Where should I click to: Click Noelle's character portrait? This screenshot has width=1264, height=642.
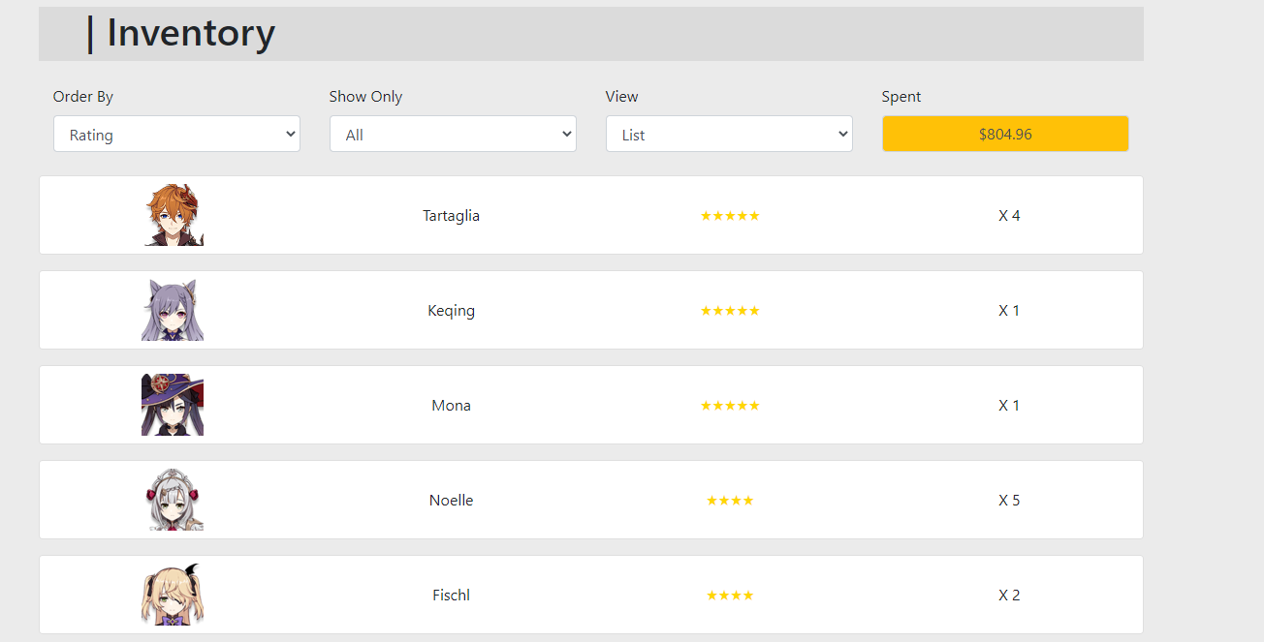tap(173, 500)
